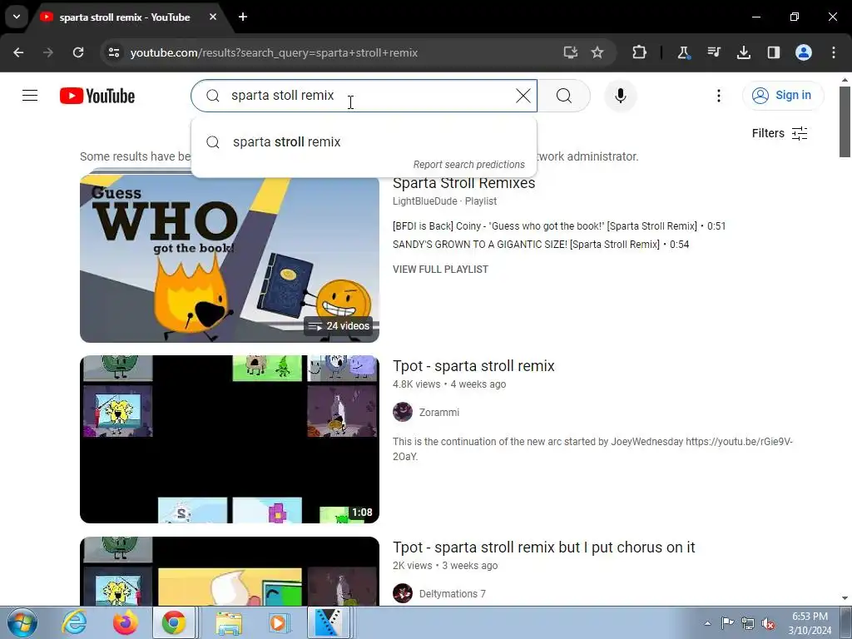This screenshot has width=852, height=639.
Task: Open the Chrome profile avatar
Action: click(804, 52)
